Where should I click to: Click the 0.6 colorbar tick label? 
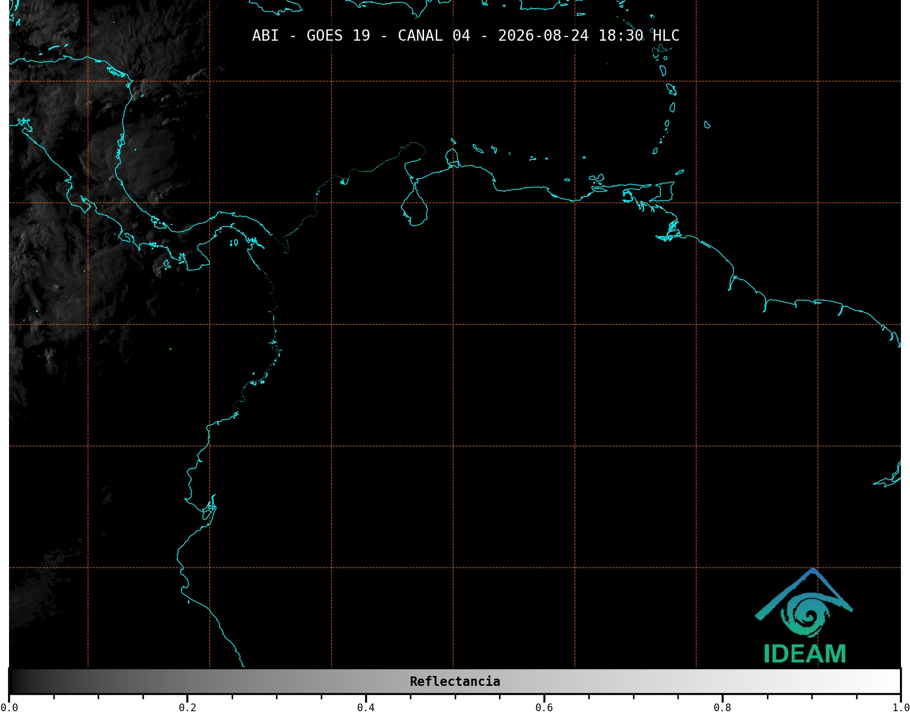pyautogui.click(x=544, y=707)
